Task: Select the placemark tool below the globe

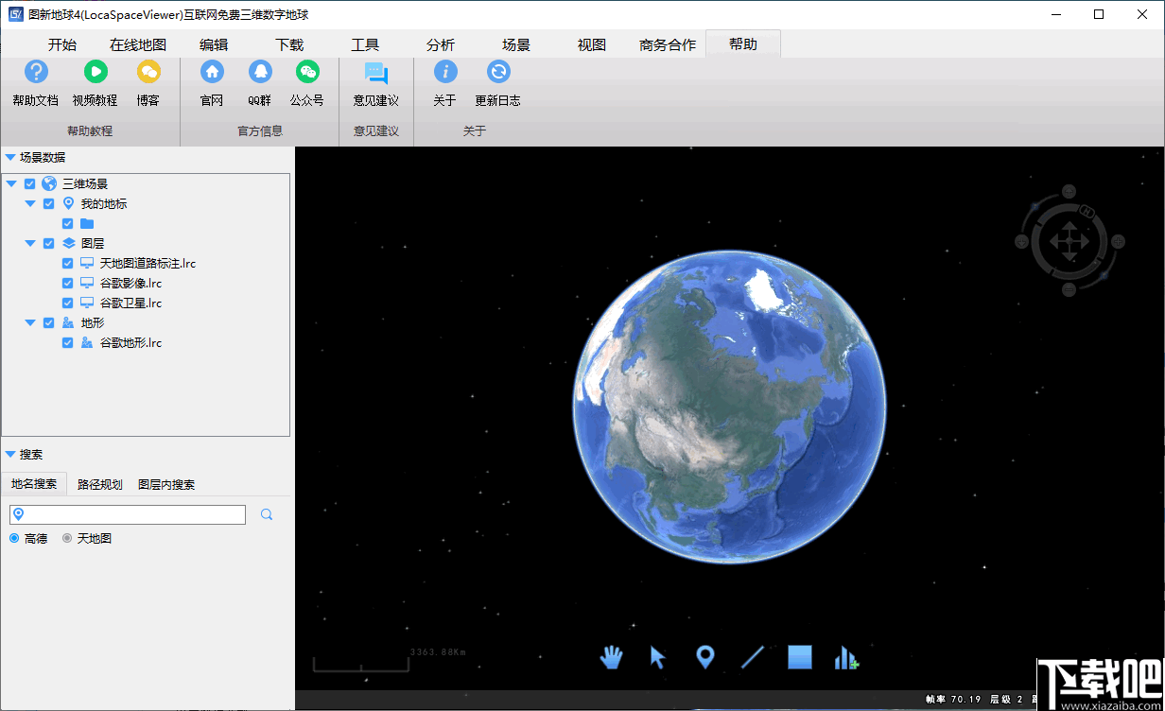Action: point(704,656)
